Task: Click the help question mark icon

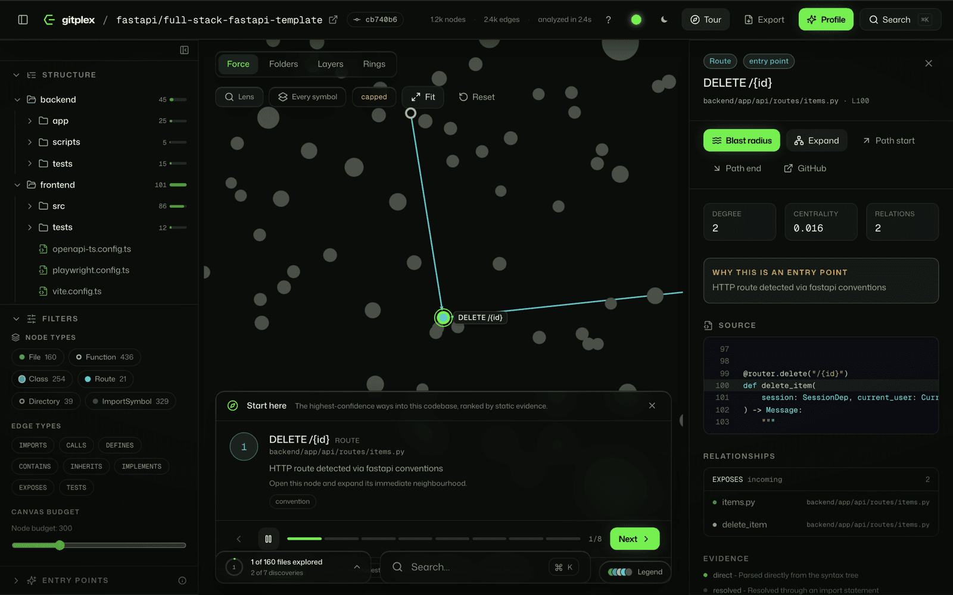Action: 608,20
